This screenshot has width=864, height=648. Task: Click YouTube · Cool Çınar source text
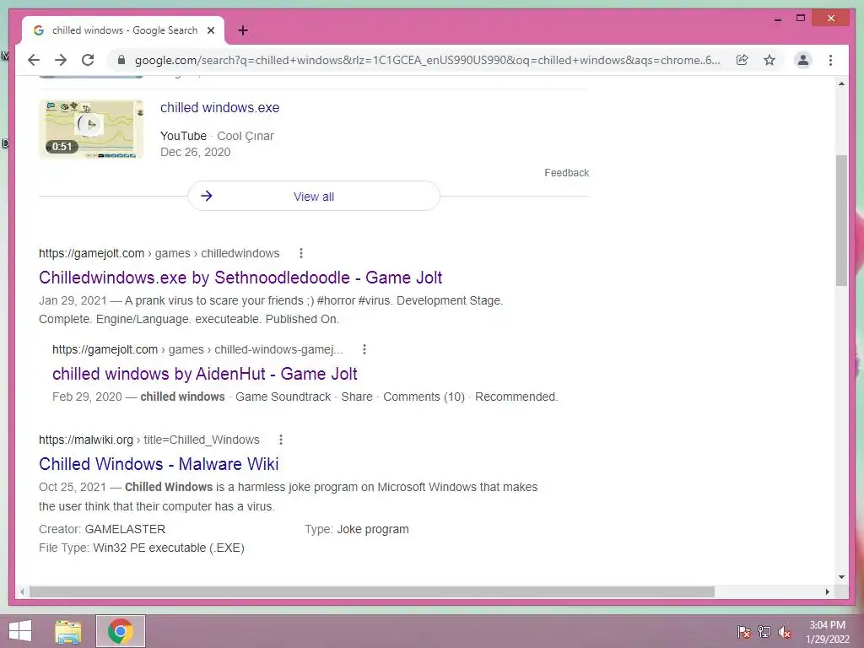[x=217, y=136]
